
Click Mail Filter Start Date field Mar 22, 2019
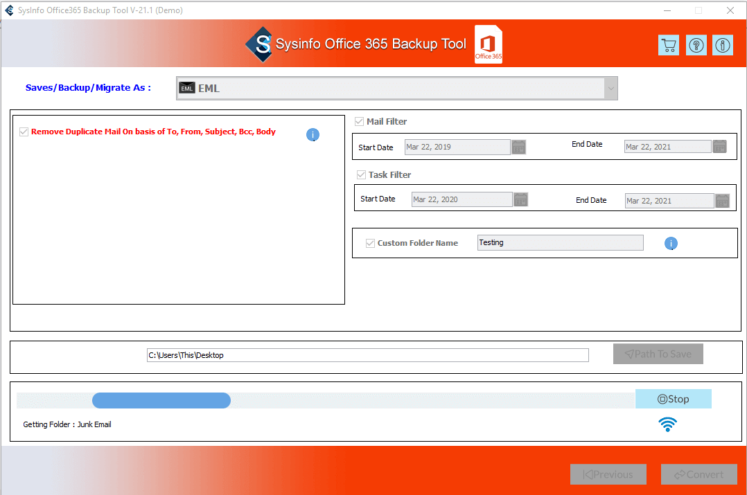point(457,147)
